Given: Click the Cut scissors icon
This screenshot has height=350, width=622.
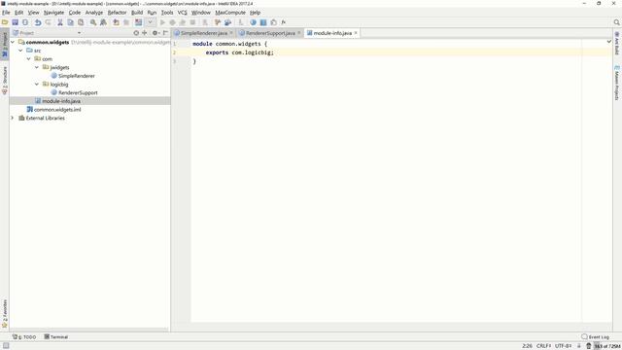Looking at the screenshot, I should pos(60,22).
